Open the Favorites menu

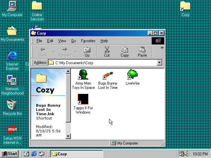[88, 41]
